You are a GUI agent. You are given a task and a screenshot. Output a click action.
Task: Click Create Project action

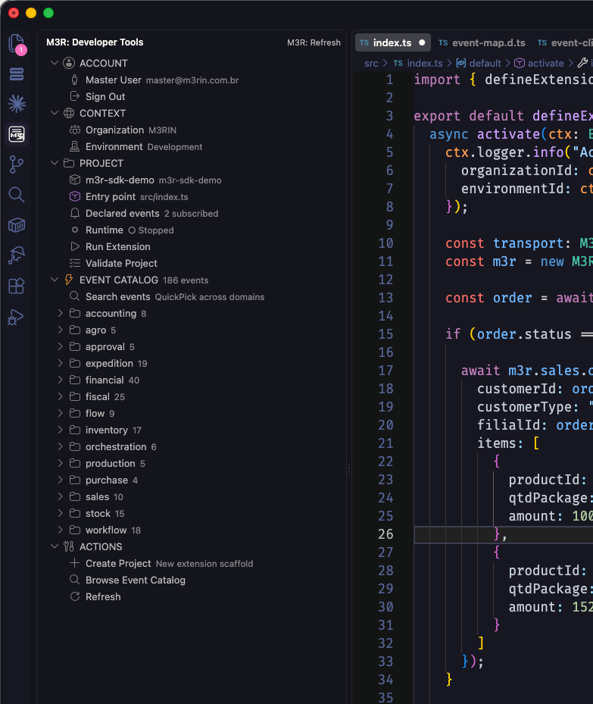(x=193, y=564)
